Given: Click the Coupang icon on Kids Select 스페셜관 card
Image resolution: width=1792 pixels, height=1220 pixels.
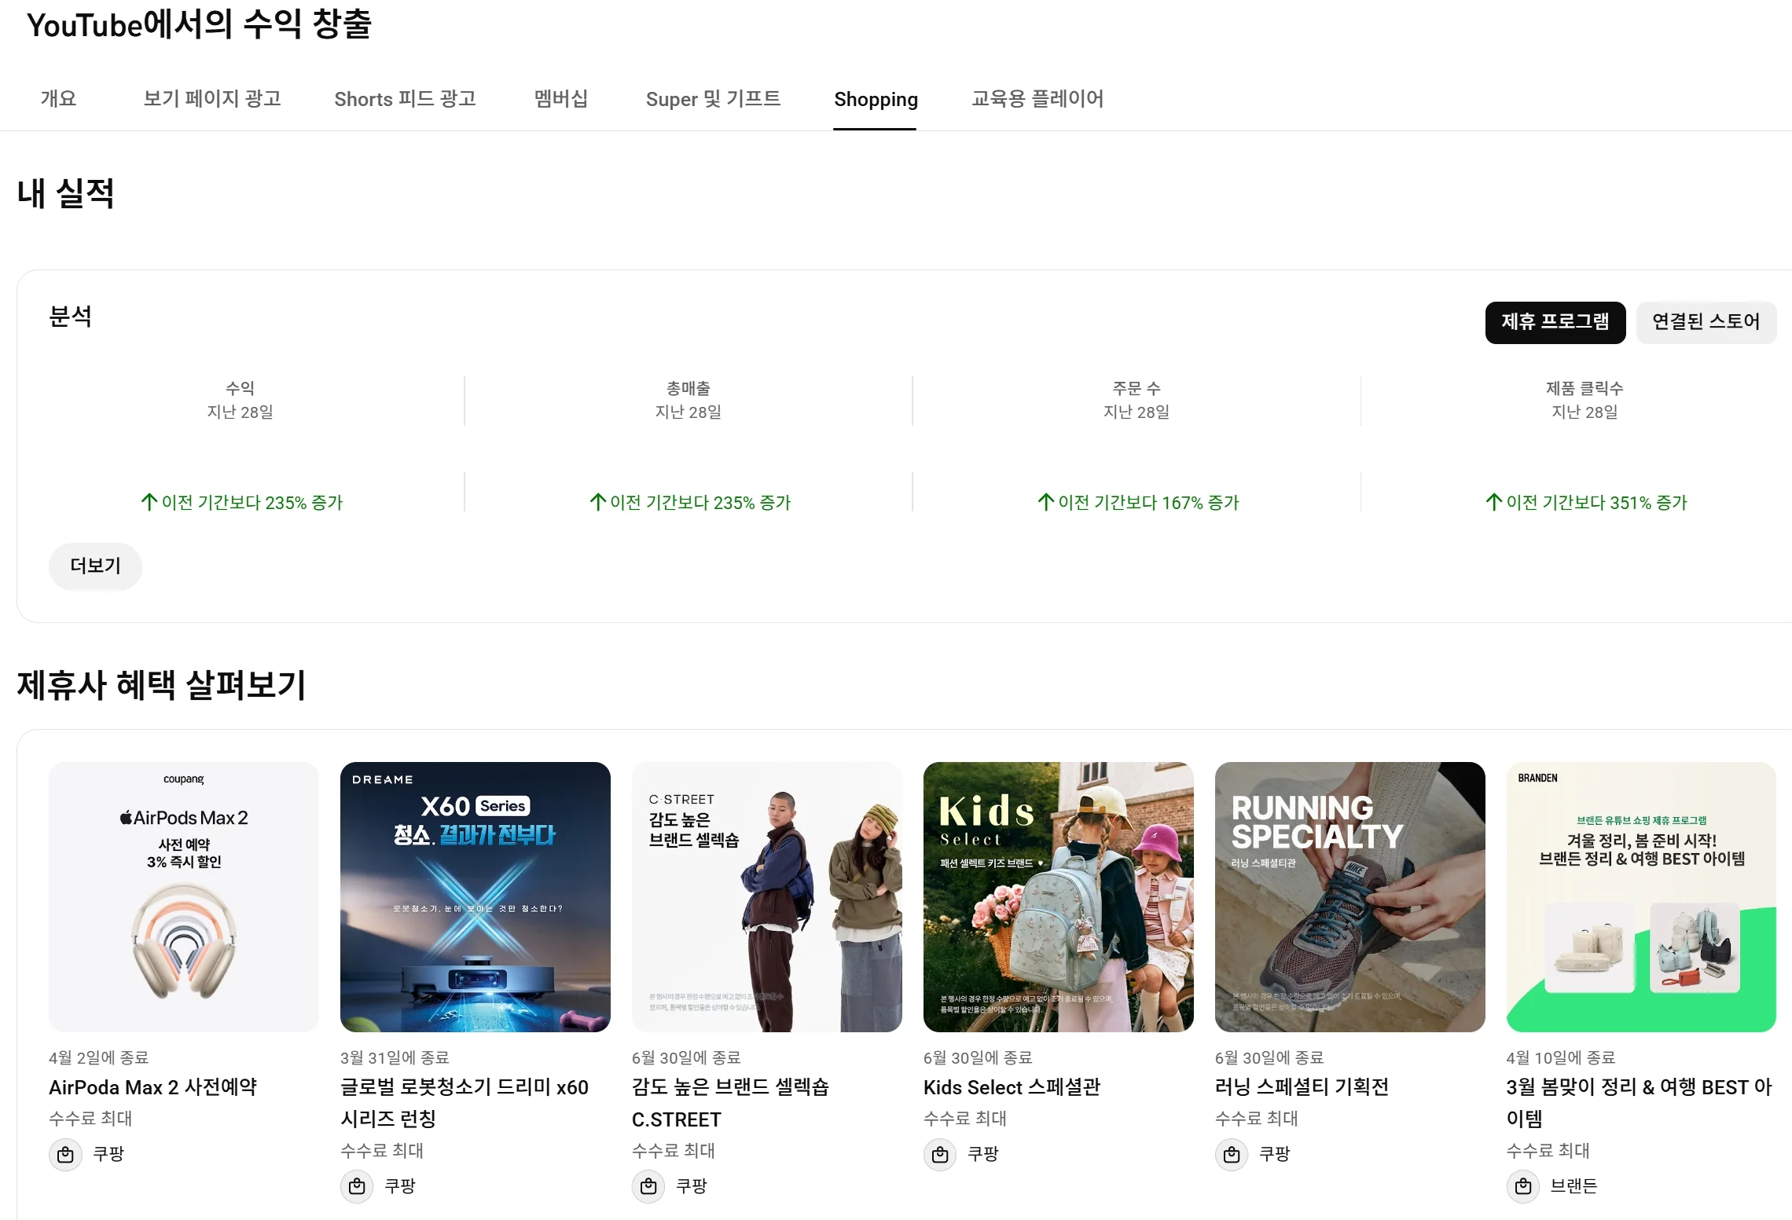Looking at the screenshot, I should [x=939, y=1154].
